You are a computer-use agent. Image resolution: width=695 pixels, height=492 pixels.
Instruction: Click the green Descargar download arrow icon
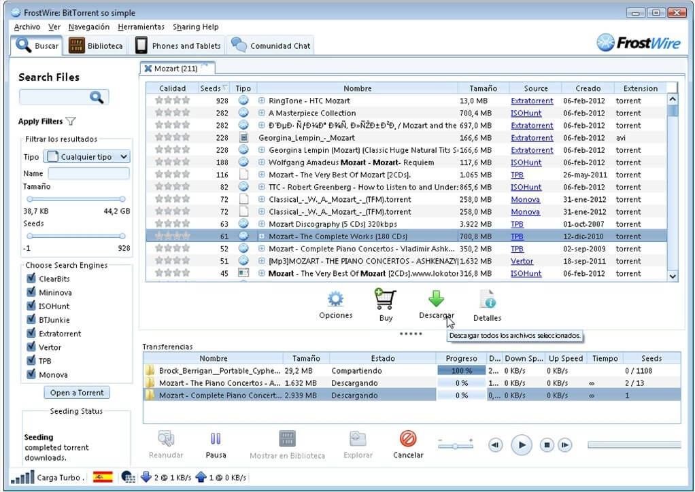(436, 298)
